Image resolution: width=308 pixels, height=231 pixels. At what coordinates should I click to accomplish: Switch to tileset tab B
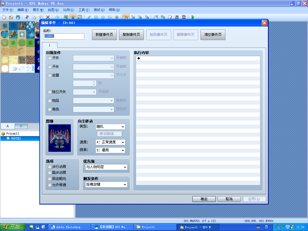coord(21,126)
